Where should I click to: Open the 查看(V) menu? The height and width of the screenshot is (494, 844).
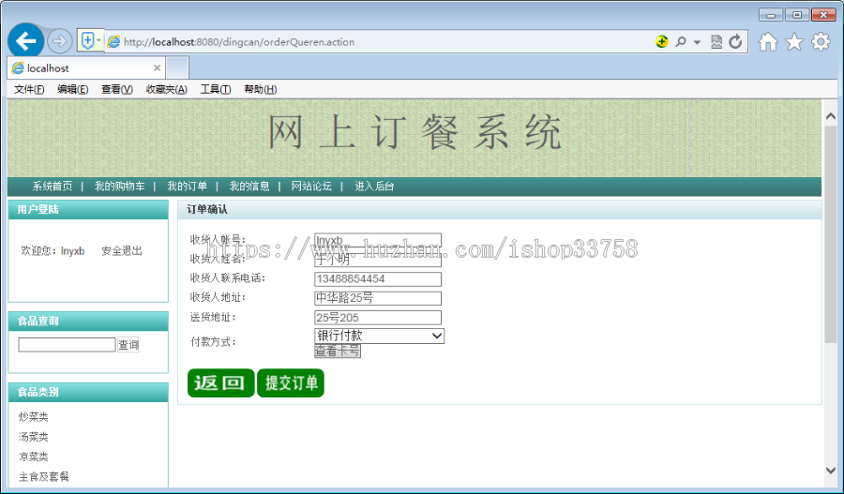[x=117, y=89]
